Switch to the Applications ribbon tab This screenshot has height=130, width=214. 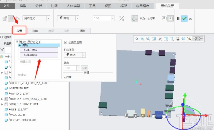tap(143, 6)
